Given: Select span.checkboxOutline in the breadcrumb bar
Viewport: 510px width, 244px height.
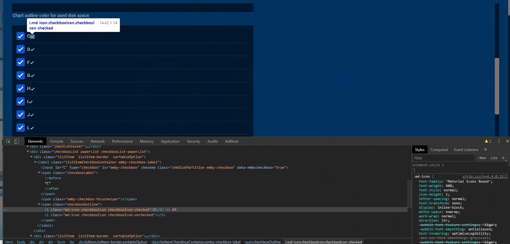Looking at the screenshot, I should click(x=263, y=242).
